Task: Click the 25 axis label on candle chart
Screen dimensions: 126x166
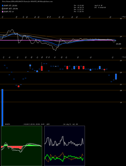Action: [121, 61]
